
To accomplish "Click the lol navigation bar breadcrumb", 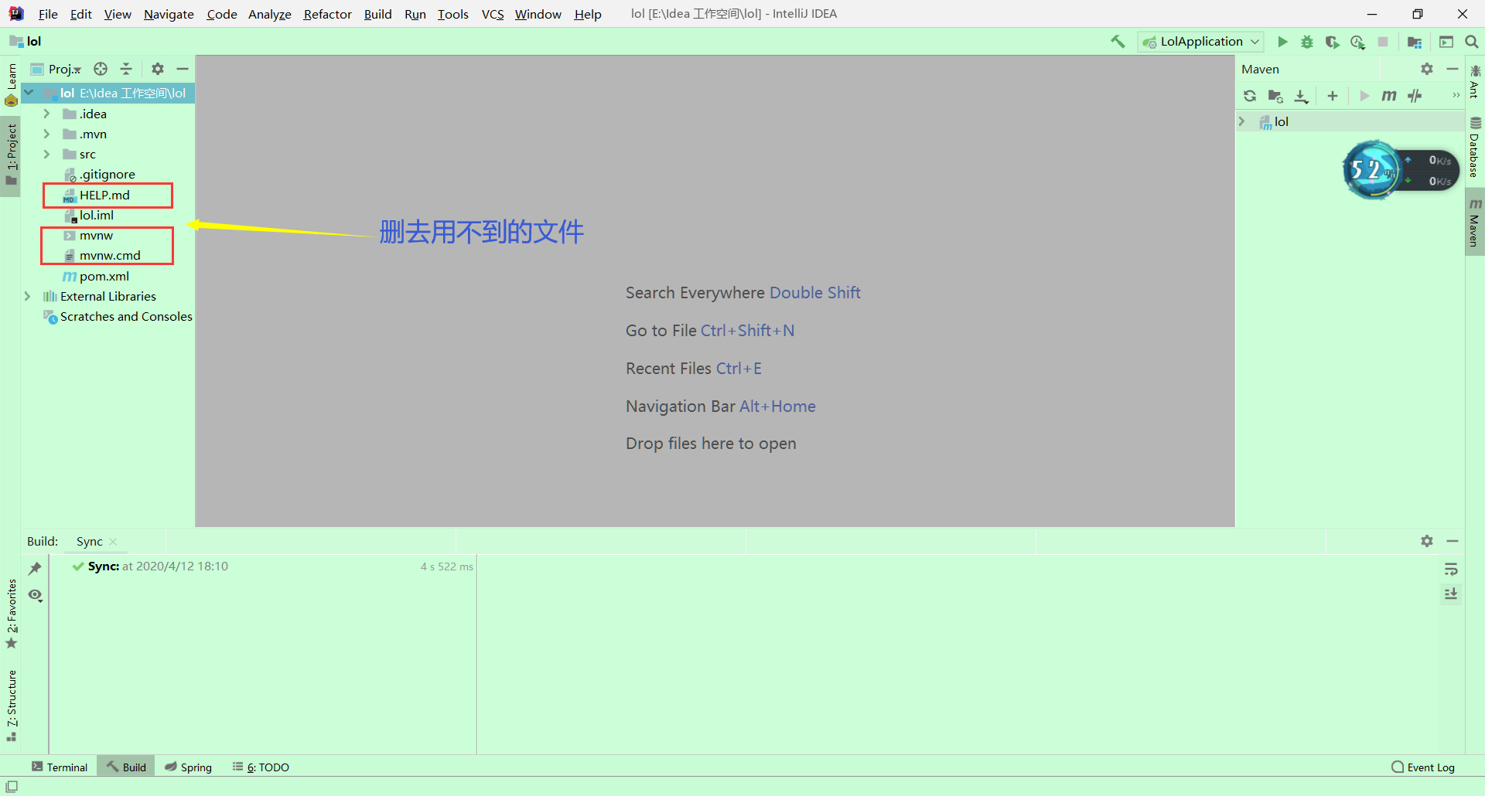I will coord(26,42).
